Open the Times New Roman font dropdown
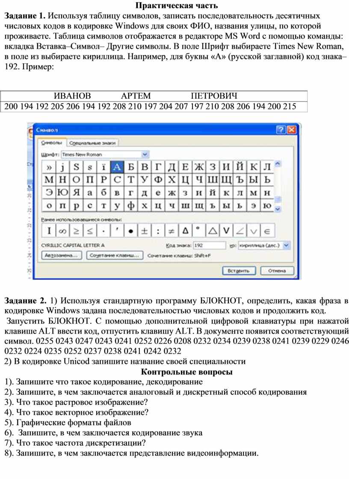 [x=145, y=154]
